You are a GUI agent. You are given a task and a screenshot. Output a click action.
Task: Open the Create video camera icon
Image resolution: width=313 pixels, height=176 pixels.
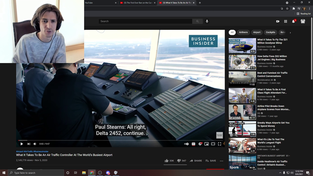click(278, 22)
